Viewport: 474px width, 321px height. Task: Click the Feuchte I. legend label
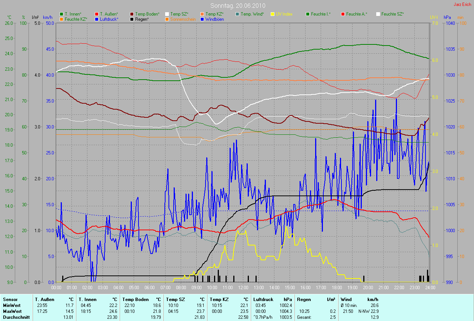click(321, 14)
